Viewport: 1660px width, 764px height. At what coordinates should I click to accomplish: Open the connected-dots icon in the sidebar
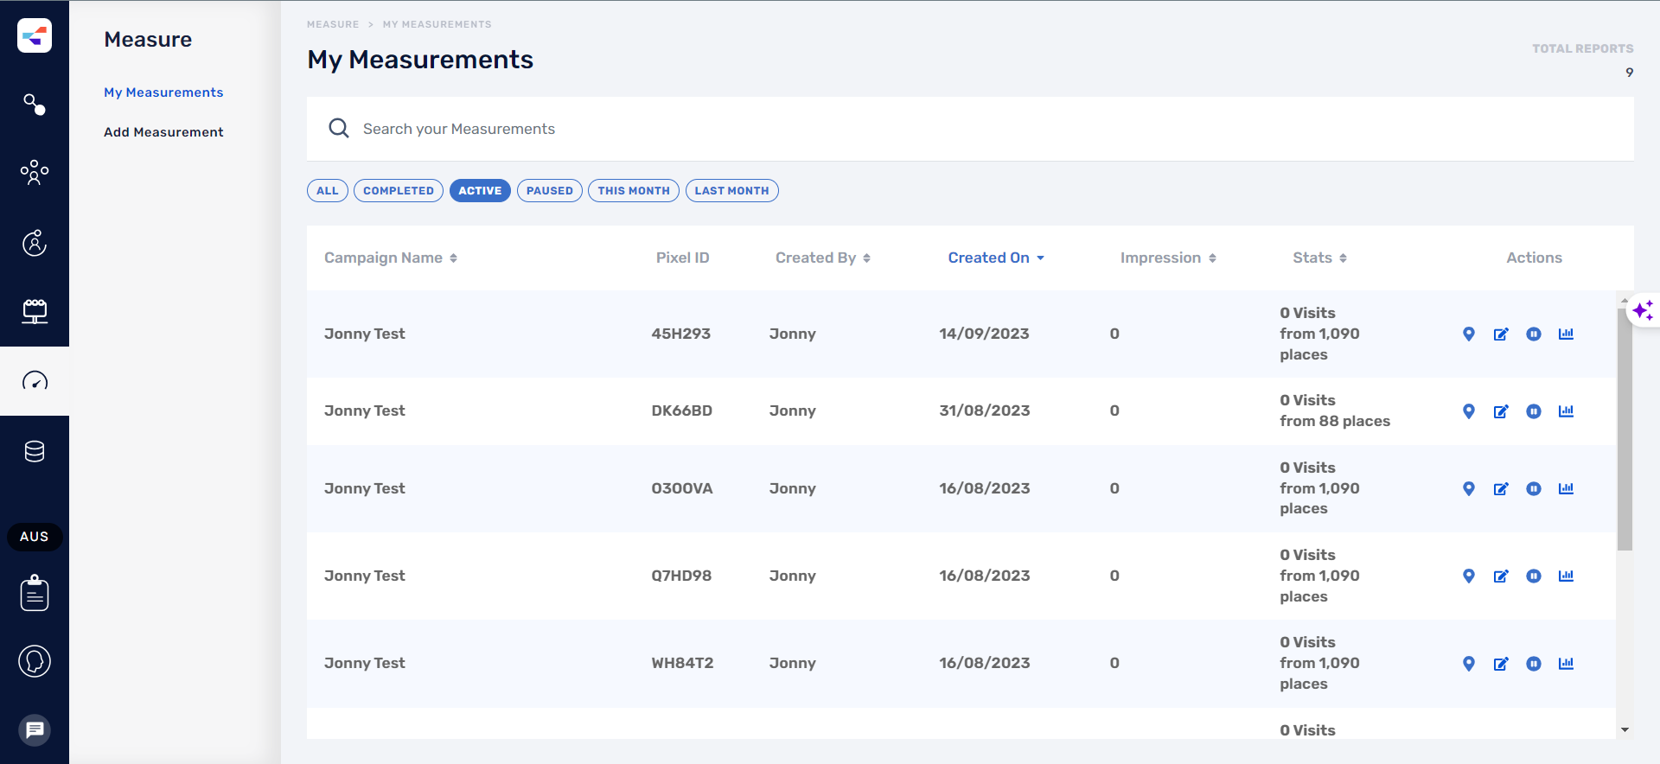35,105
